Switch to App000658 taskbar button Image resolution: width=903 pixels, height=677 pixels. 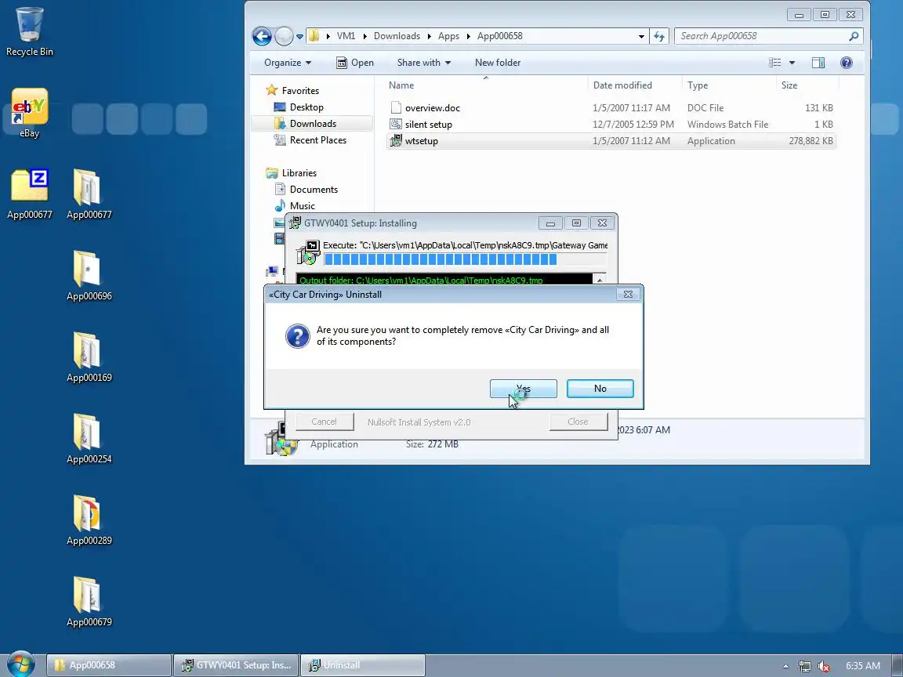click(109, 665)
